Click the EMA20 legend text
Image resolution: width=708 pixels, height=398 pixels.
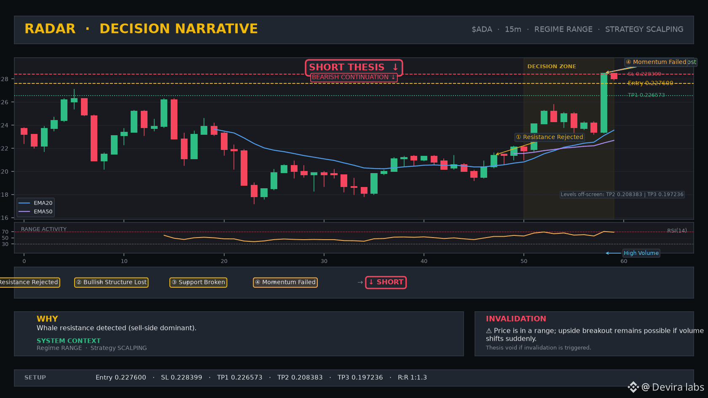tap(43, 203)
